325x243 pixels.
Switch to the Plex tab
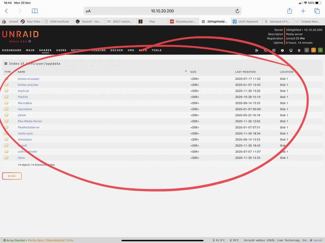[152, 21]
